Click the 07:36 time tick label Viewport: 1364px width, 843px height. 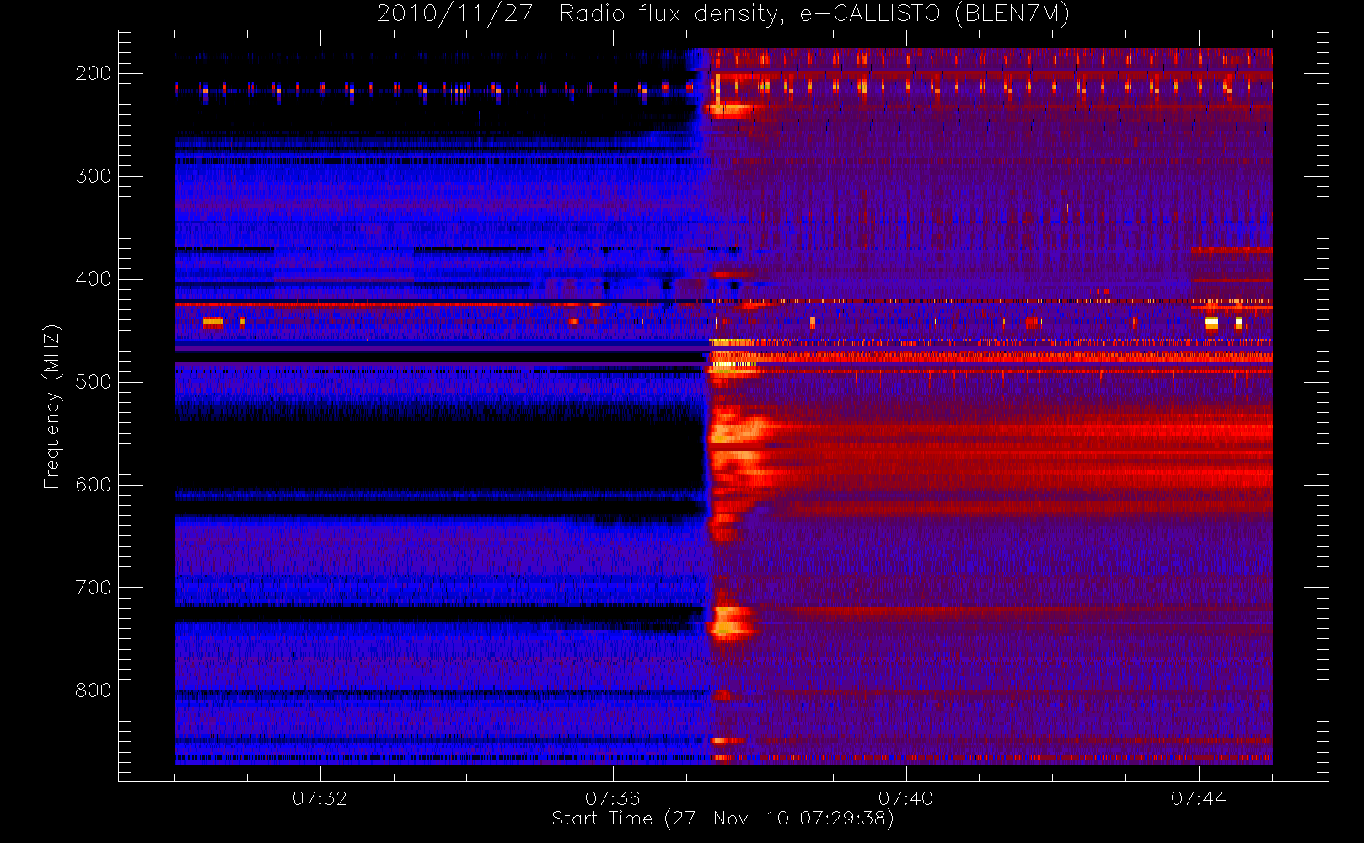point(613,798)
